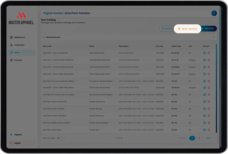This screenshot has height=154, width=228.
Task: Go to page 2 of results
Action: click(x=199, y=138)
